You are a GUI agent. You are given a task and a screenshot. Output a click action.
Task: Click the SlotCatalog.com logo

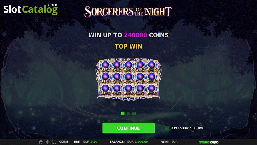[31, 9]
